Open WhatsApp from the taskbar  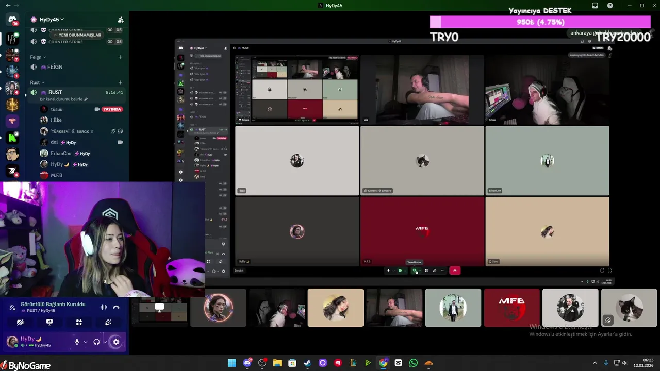pyautogui.click(x=414, y=363)
